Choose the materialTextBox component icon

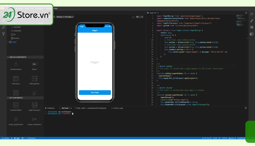pyautogui.click(x=16, y=105)
